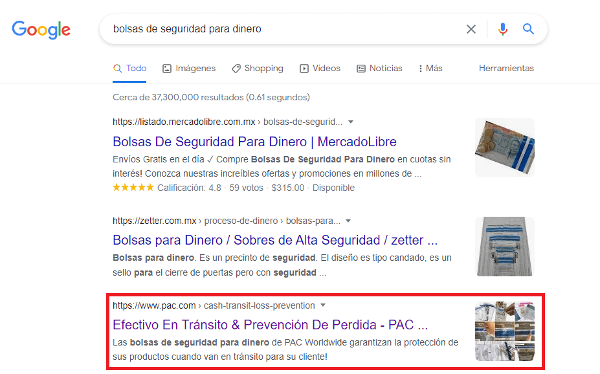This screenshot has width=600, height=374.
Task: Expand dropdown arrow beside pac.com URL
Action: pyautogui.click(x=323, y=305)
